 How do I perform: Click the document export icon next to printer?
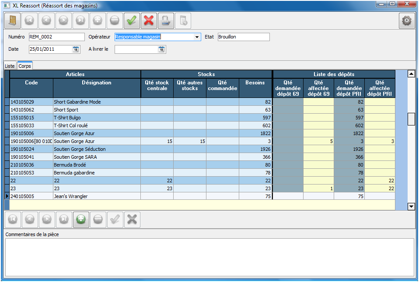pyautogui.click(x=183, y=20)
